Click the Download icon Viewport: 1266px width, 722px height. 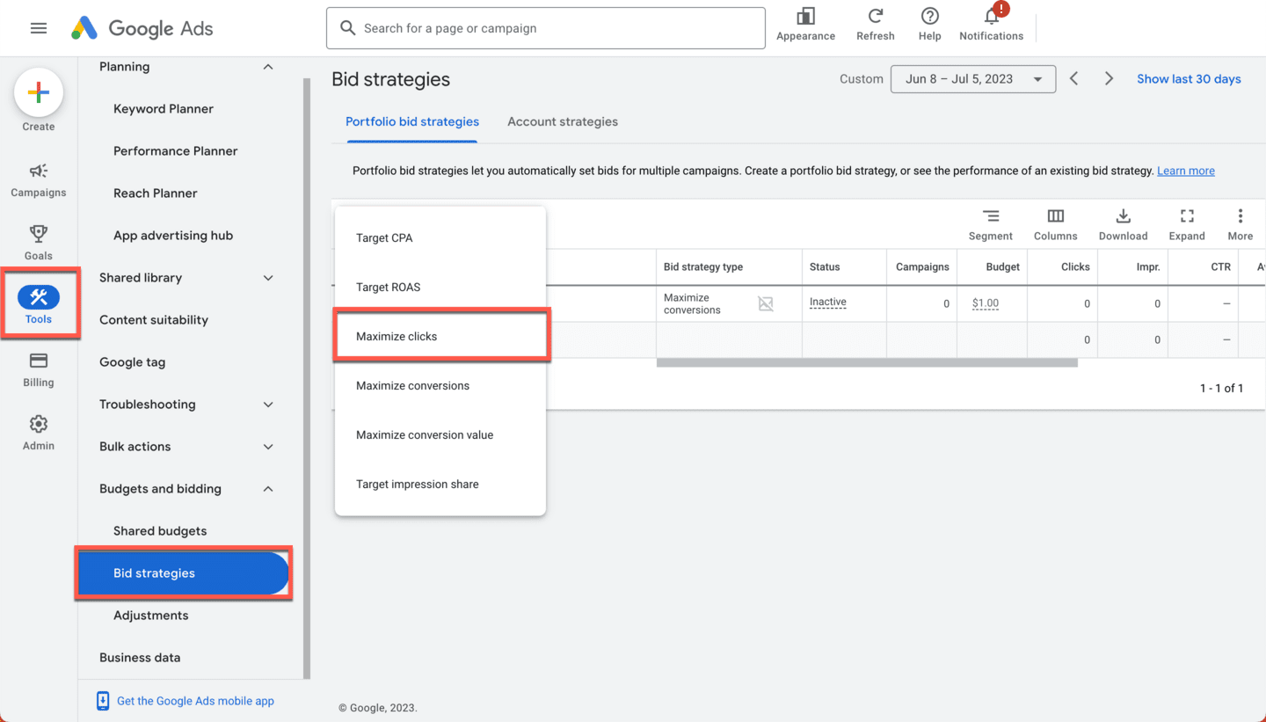(x=1123, y=216)
